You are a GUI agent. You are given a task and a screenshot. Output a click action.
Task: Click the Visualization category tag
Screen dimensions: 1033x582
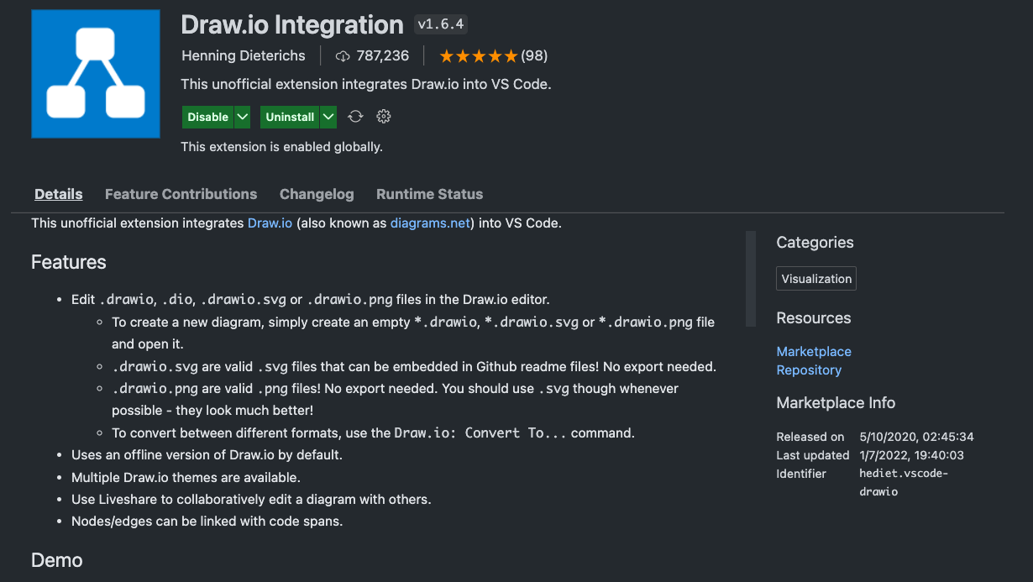tap(815, 279)
